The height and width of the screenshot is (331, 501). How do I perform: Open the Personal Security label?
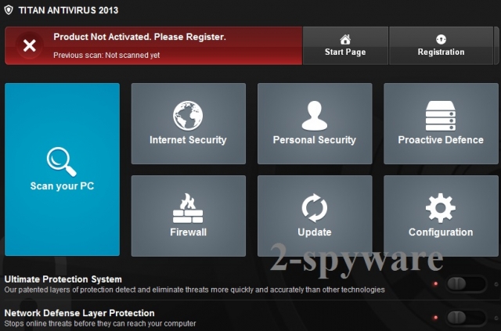pyautogui.click(x=315, y=140)
